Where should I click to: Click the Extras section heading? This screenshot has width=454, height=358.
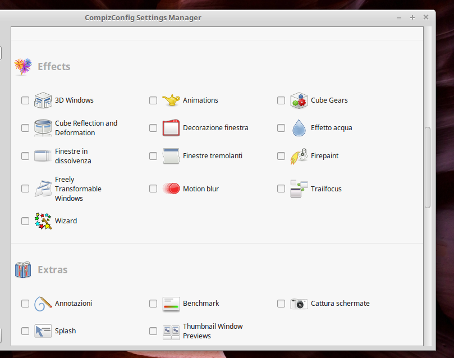click(x=52, y=270)
